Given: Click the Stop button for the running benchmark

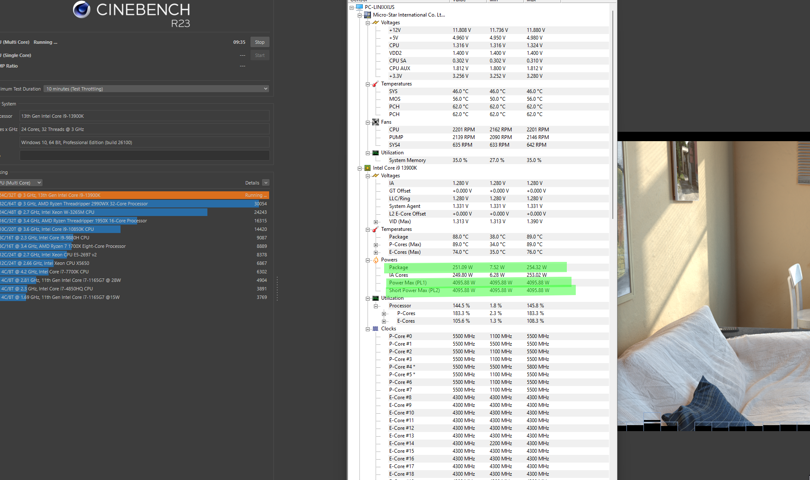Looking at the screenshot, I should pos(259,42).
